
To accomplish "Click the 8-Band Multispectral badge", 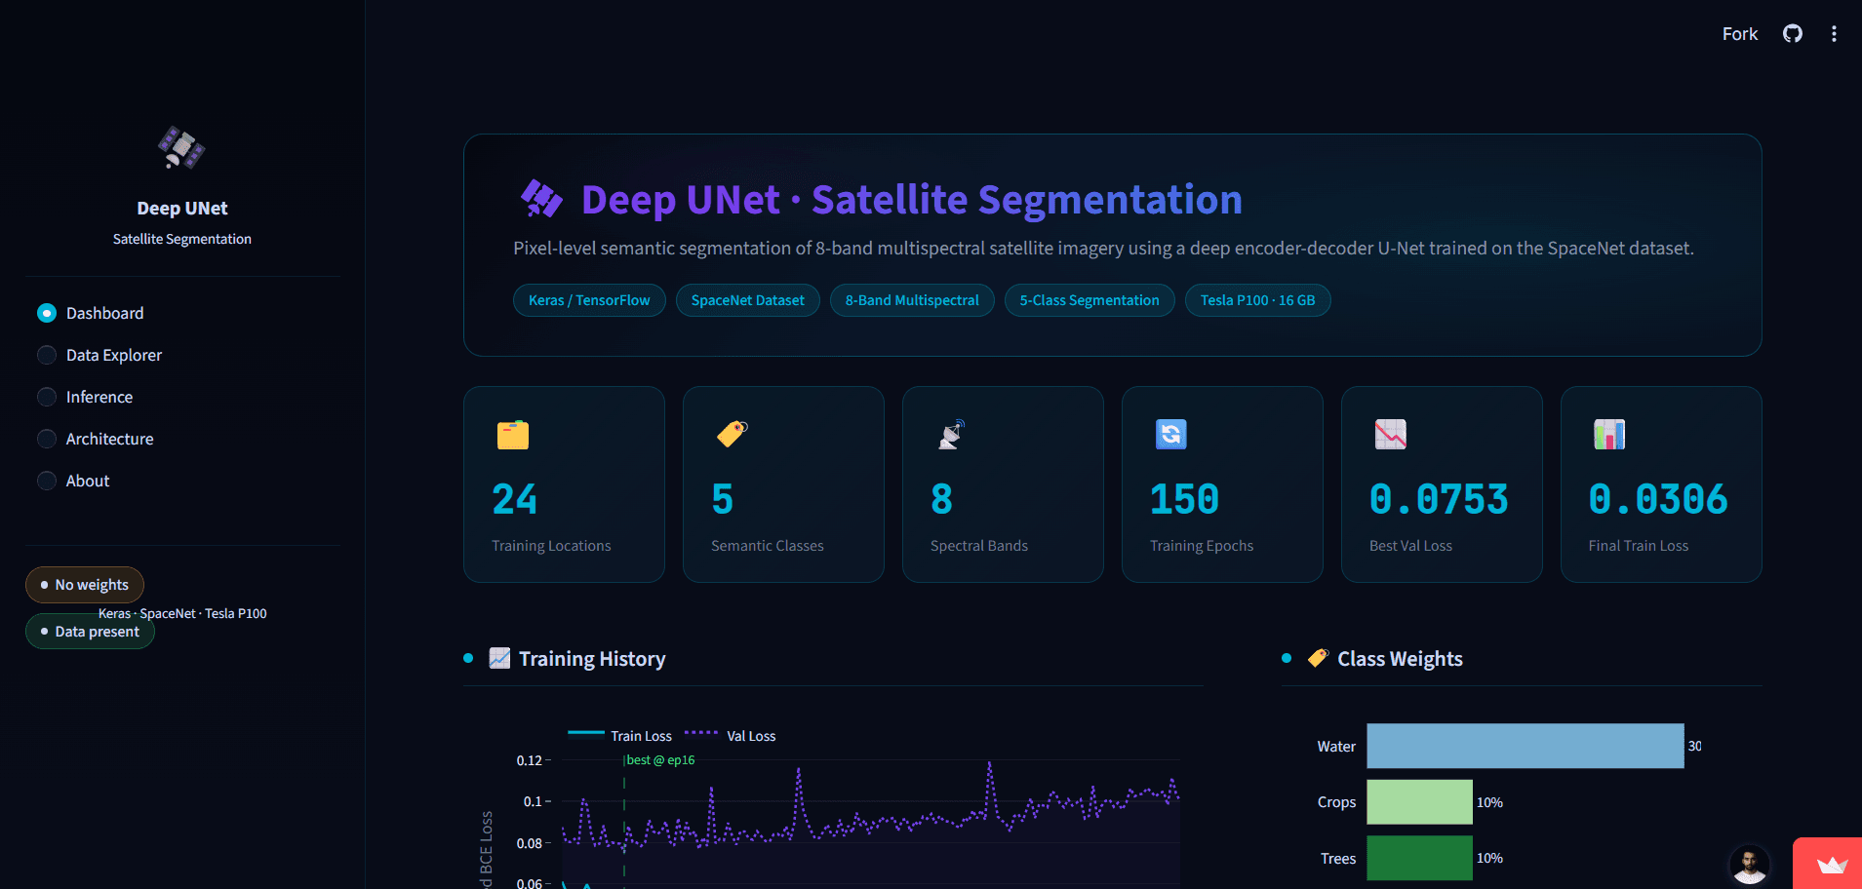I will coord(912,300).
